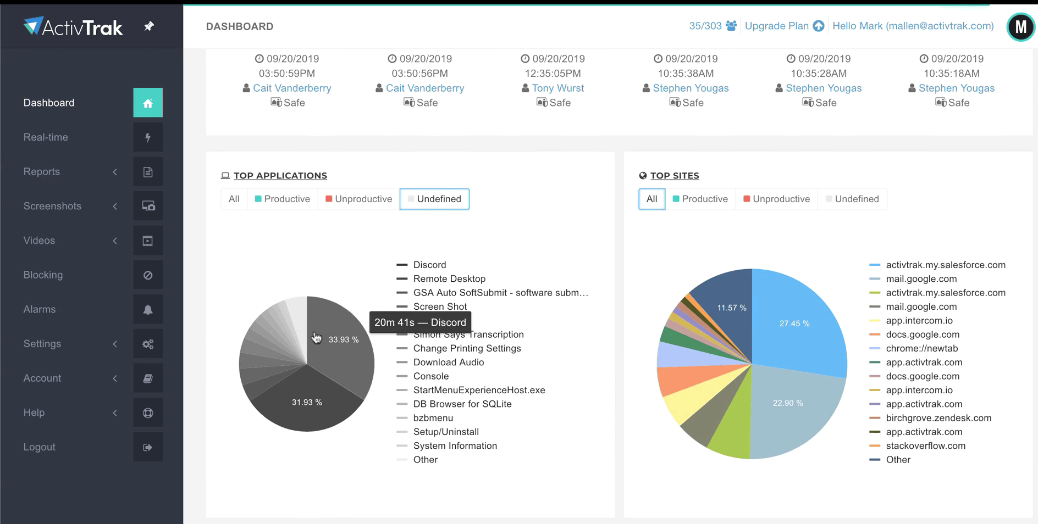Open Blocking in the sidebar
The height and width of the screenshot is (524, 1038).
click(x=43, y=275)
